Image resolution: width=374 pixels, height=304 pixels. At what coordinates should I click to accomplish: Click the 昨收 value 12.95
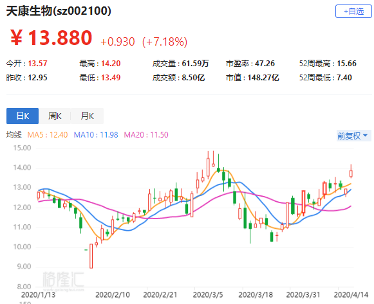coord(37,78)
